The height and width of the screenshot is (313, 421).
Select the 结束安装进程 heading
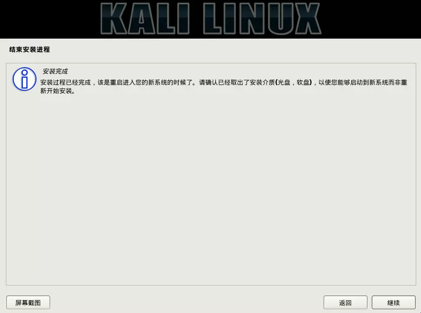coord(30,49)
